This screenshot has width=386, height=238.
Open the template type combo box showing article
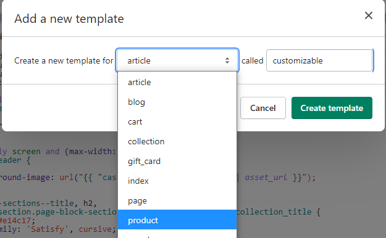click(177, 60)
